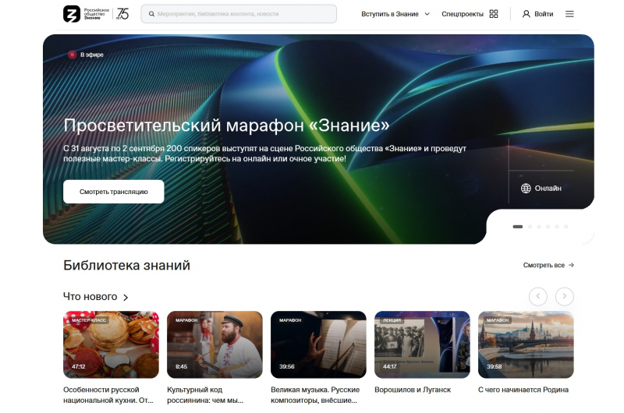Show previous videos with the left arrow button
624x413 pixels.
pos(537,296)
